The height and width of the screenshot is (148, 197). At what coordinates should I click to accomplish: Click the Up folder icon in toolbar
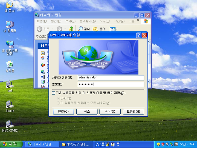point(71,29)
